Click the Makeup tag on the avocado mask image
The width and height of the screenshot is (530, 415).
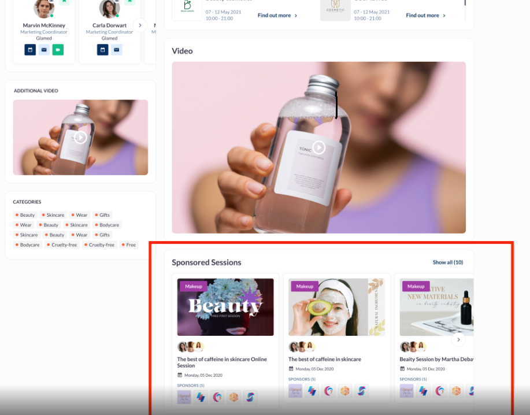click(305, 286)
